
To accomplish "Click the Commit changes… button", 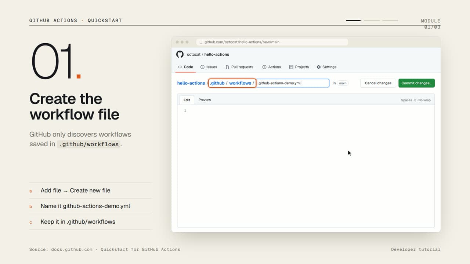I will click(x=416, y=83).
